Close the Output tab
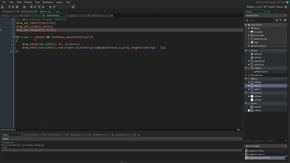 (x=22, y=135)
